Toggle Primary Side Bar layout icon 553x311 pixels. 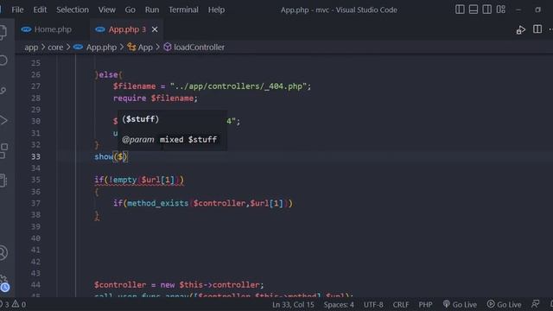coord(460,10)
